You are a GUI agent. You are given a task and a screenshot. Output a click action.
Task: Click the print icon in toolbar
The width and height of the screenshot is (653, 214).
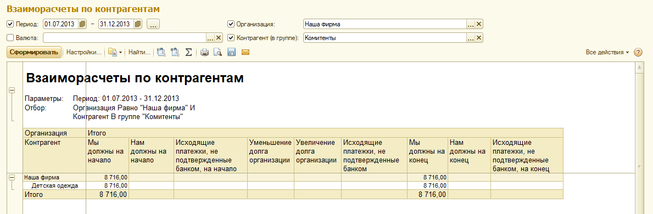(204, 53)
